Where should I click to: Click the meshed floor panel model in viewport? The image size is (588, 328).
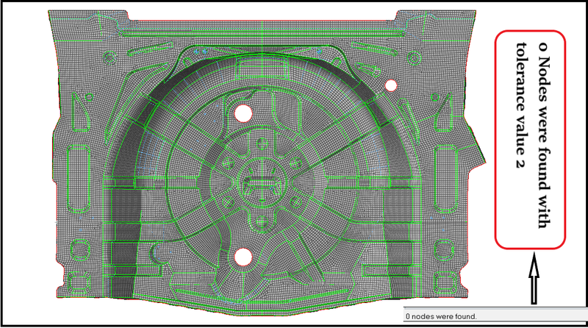(x=265, y=162)
